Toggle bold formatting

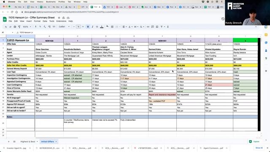coord(88,27)
